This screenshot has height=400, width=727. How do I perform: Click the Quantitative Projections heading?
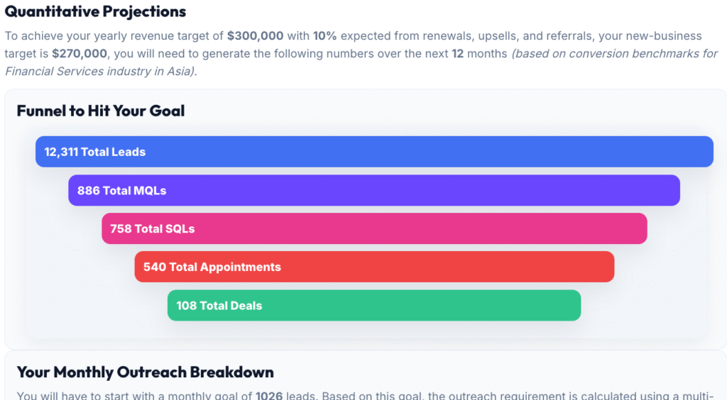[96, 12]
